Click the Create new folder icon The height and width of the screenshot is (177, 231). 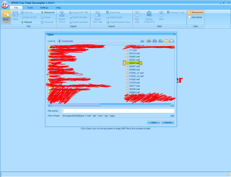click(161, 41)
